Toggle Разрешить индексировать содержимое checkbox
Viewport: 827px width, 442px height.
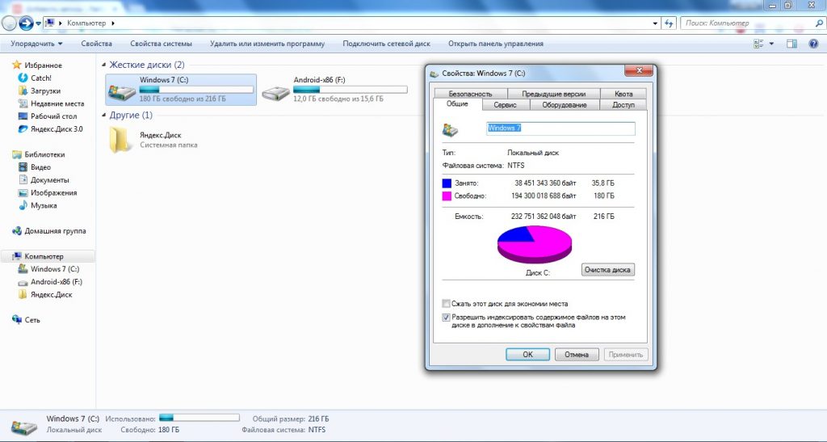pos(446,318)
